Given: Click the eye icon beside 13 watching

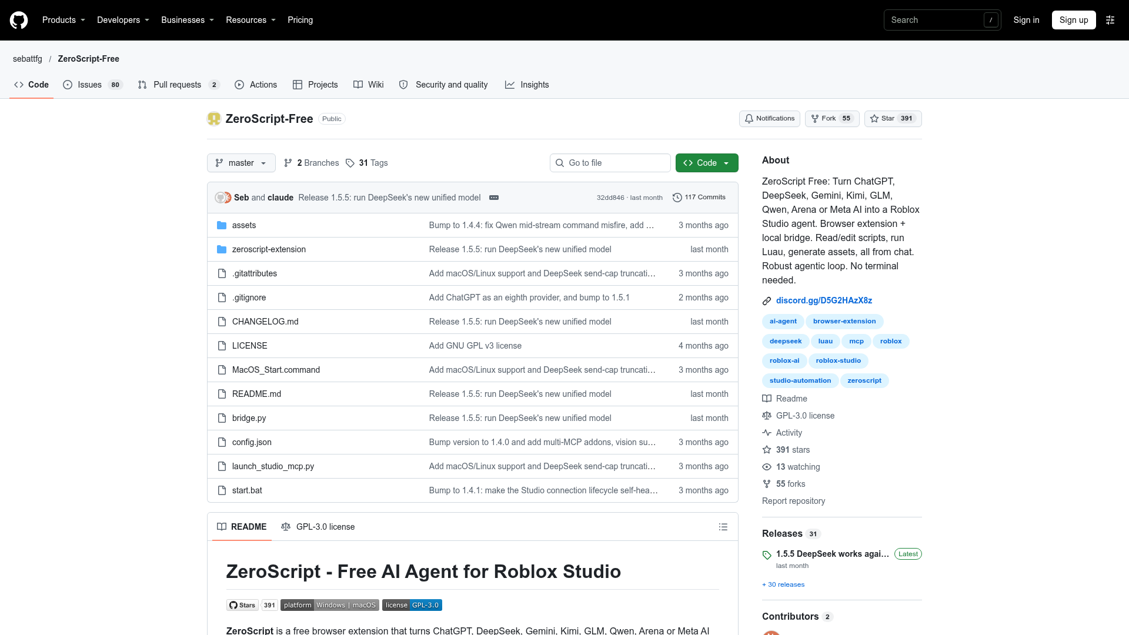Looking at the screenshot, I should coord(767,467).
